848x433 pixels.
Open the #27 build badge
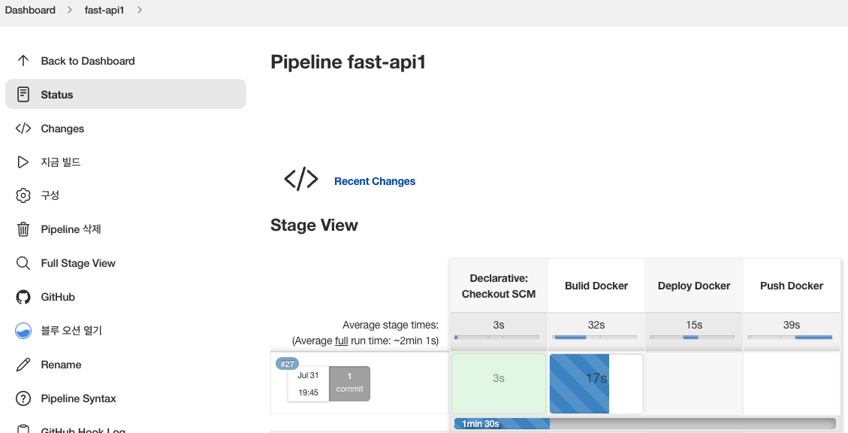point(287,364)
